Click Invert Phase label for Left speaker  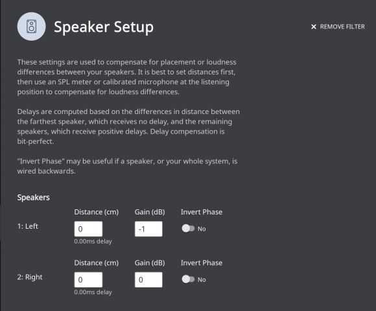[x=202, y=212]
